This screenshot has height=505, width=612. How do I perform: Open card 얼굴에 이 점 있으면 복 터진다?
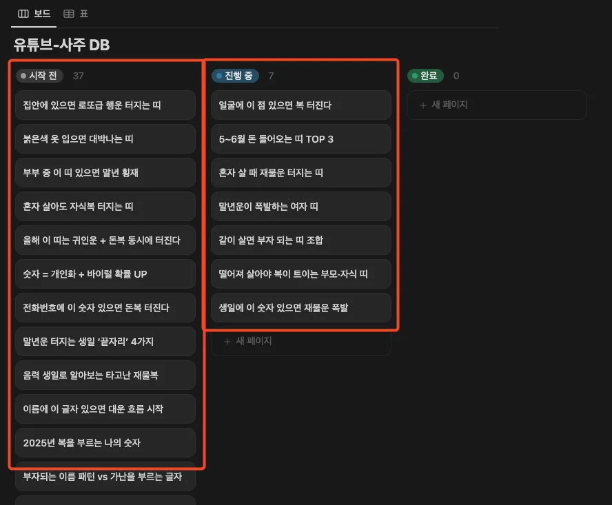click(301, 105)
